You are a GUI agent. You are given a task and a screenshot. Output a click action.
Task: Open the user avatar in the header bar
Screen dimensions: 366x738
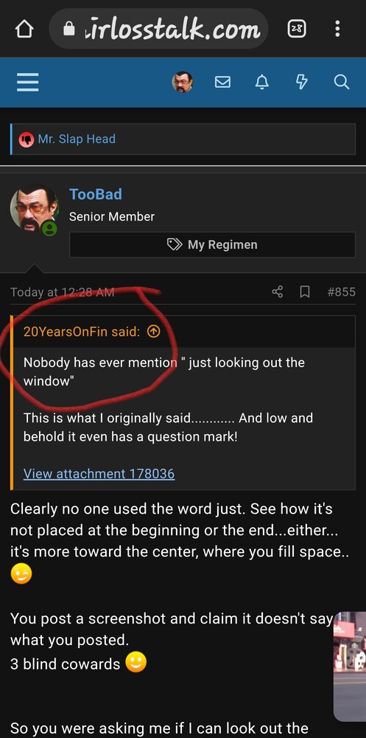183,82
